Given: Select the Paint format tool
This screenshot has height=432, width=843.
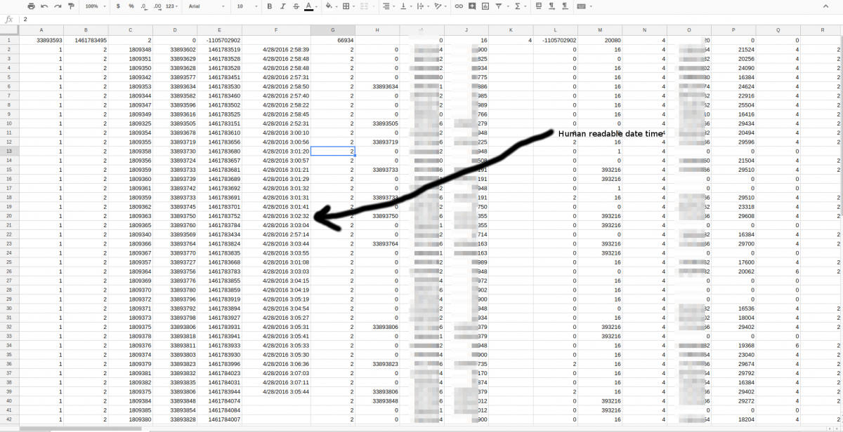Looking at the screenshot, I should point(71,6).
